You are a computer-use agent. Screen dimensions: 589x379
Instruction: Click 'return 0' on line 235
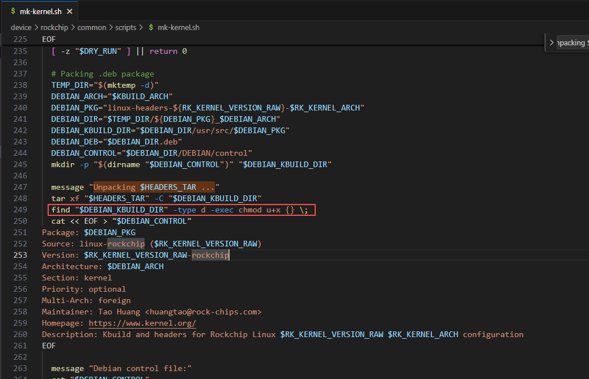168,52
